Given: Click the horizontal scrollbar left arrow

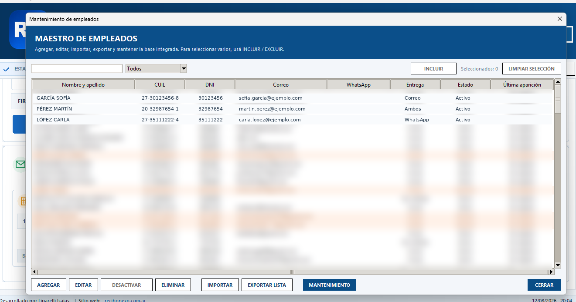Looking at the screenshot, I should coord(34,272).
